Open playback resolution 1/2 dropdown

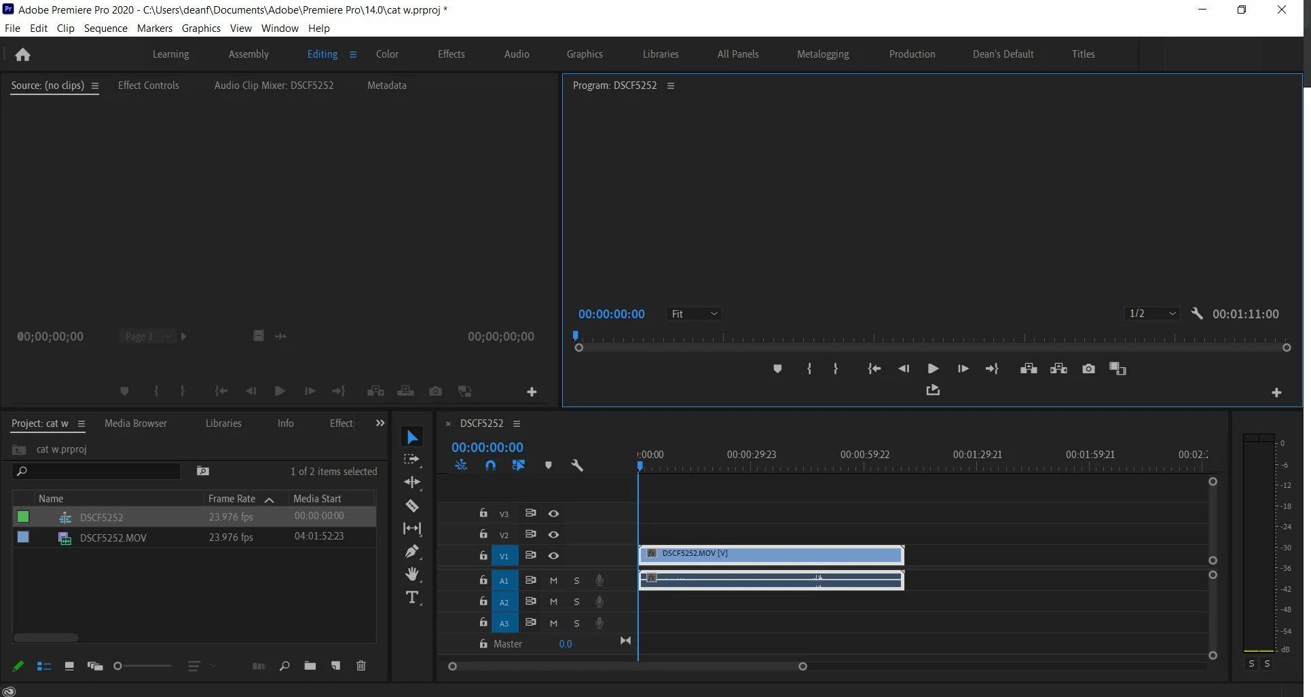(1151, 314)
